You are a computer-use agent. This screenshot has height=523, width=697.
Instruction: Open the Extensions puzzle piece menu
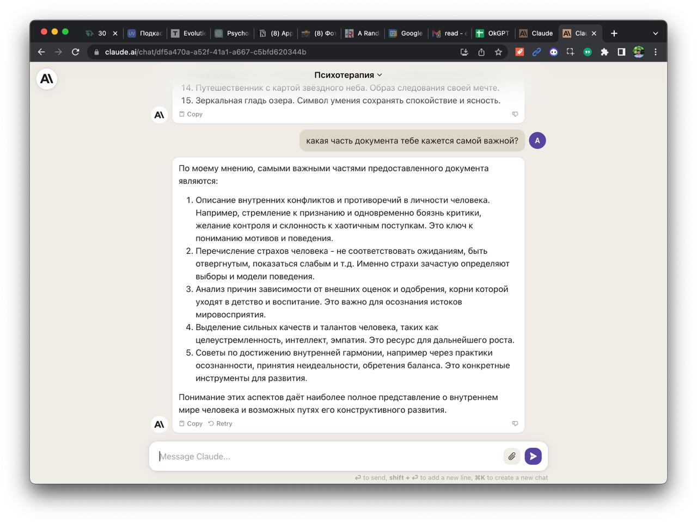[x=604, y=52]
